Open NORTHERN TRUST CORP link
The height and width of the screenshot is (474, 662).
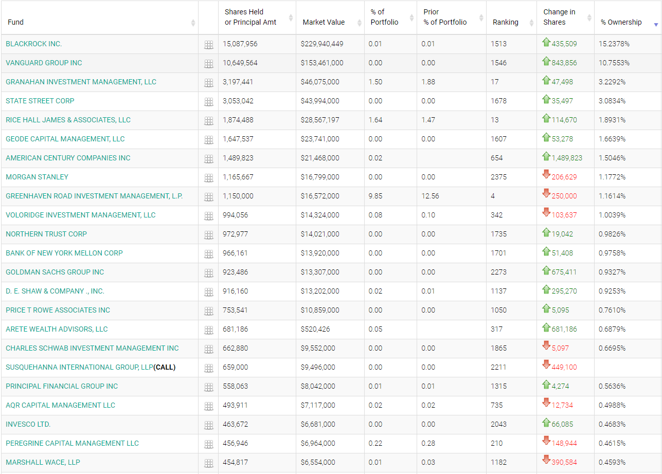coord(46,234)
